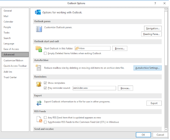Click the reminders bell icon
Image resolution: width=170 pixels, height=140 pixels.
(x=39, y=84)
